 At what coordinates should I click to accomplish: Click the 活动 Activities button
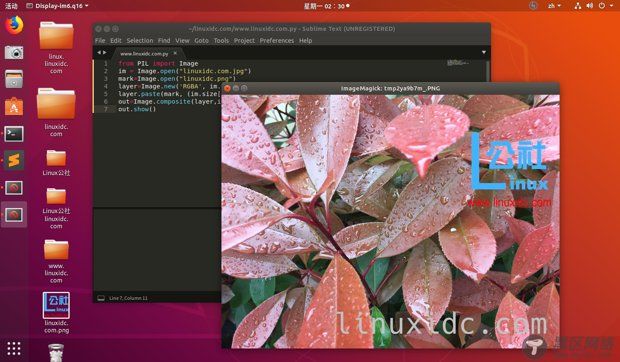pos(11,6)
